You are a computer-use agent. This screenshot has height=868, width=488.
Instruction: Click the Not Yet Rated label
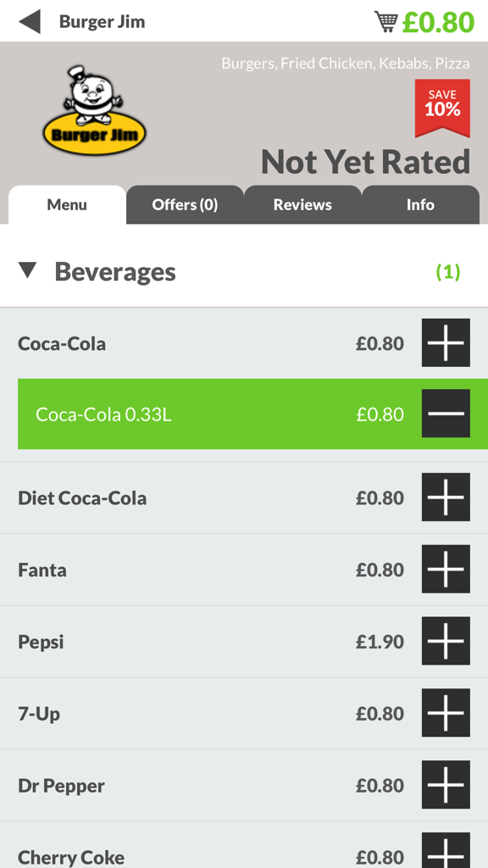366,161
